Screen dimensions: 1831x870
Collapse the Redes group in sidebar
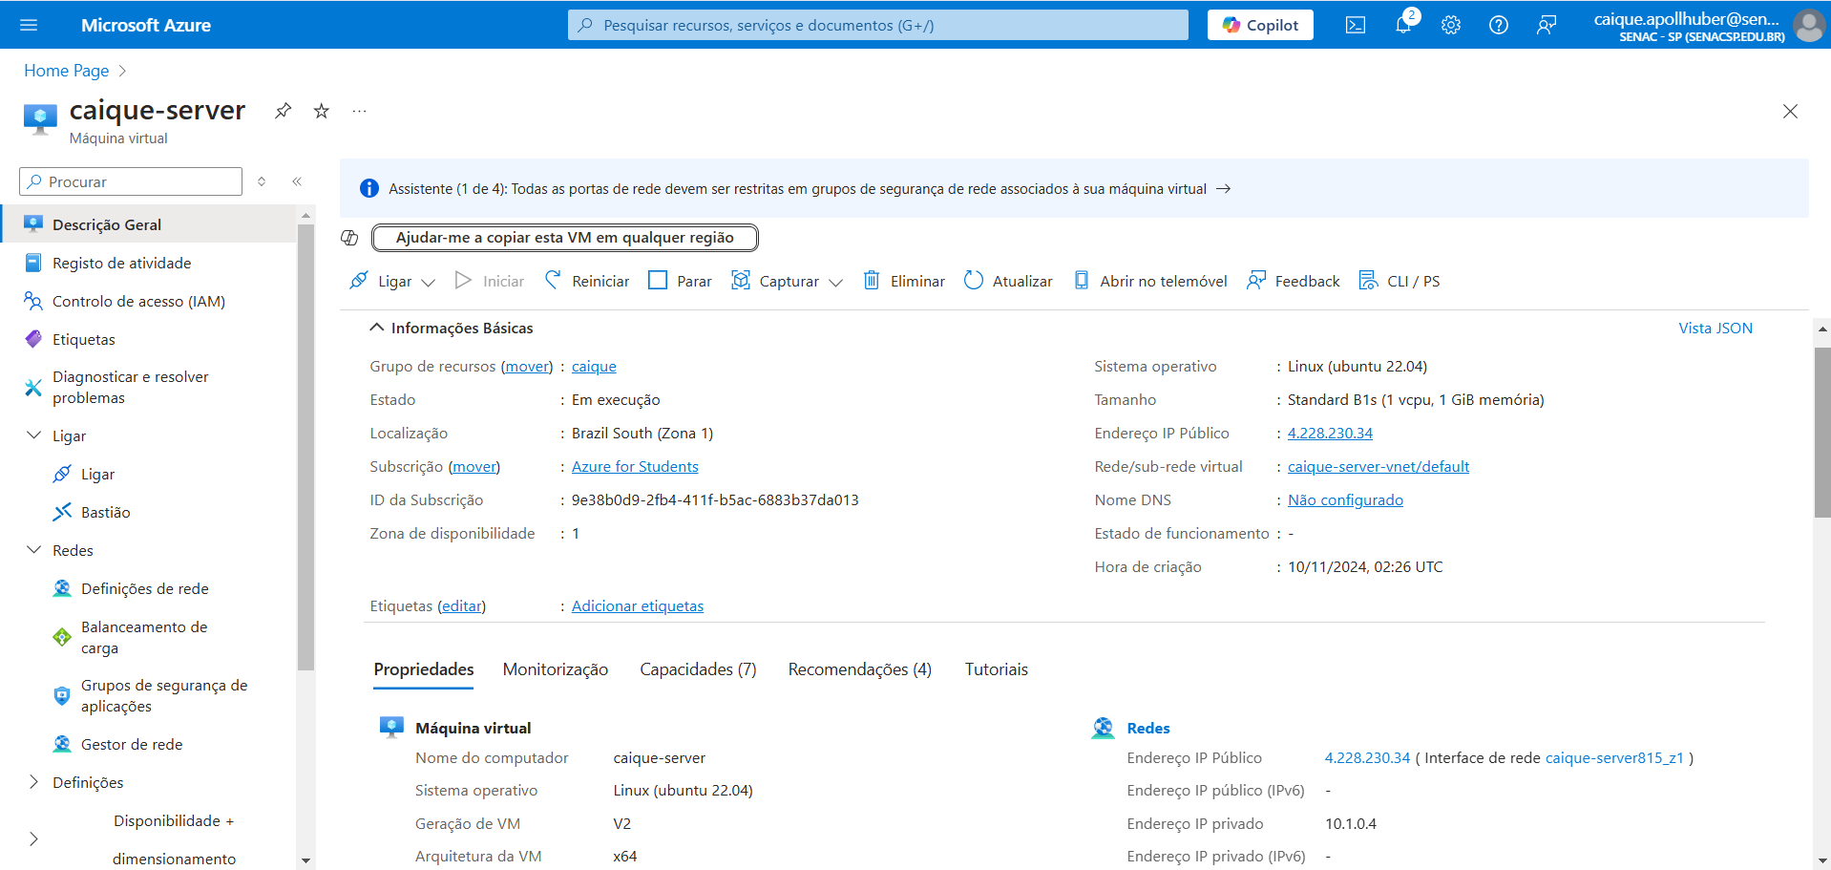[34, 550]
